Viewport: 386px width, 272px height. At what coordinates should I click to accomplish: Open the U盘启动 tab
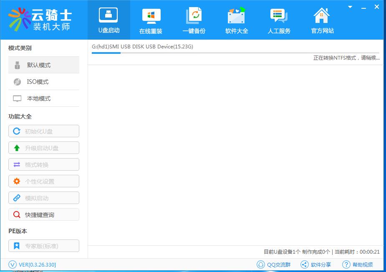[x=109, y=20]
